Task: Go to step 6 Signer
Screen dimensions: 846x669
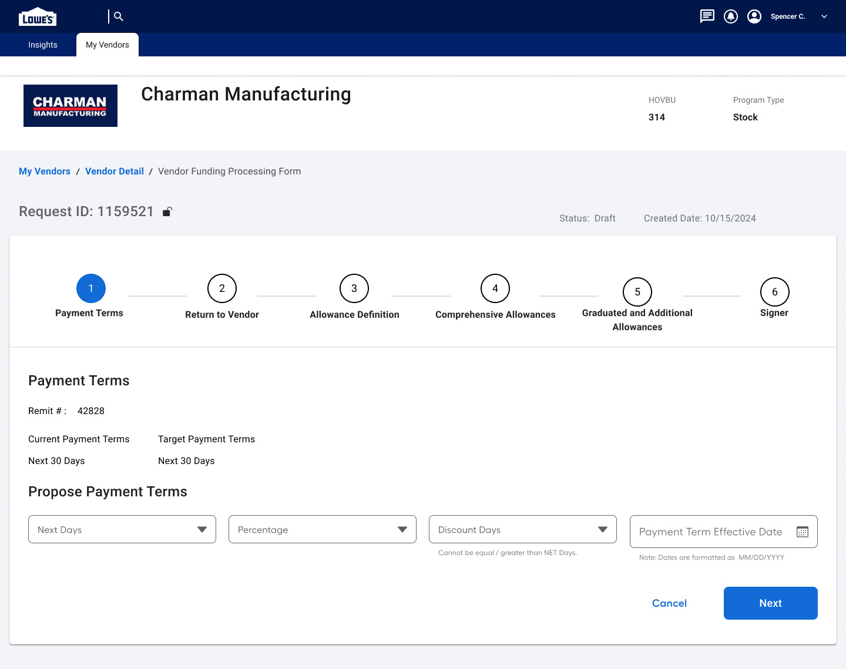Action: 775,292
